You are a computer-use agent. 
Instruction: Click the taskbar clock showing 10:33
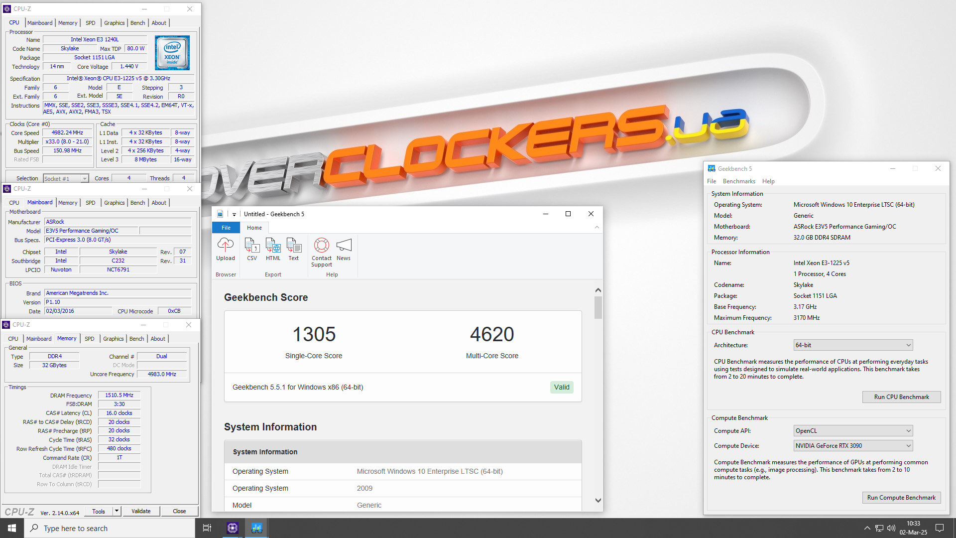click(x=913, y=528)
